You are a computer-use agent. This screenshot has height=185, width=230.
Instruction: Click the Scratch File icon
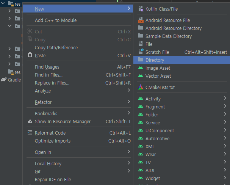(141, 52)
